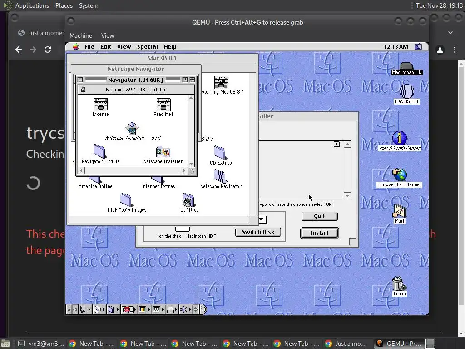465x349 pixels.
Task: Open the License document in Navigator folder
Action: (101, 105)
